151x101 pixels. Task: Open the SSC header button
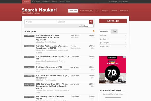point(97,11)
